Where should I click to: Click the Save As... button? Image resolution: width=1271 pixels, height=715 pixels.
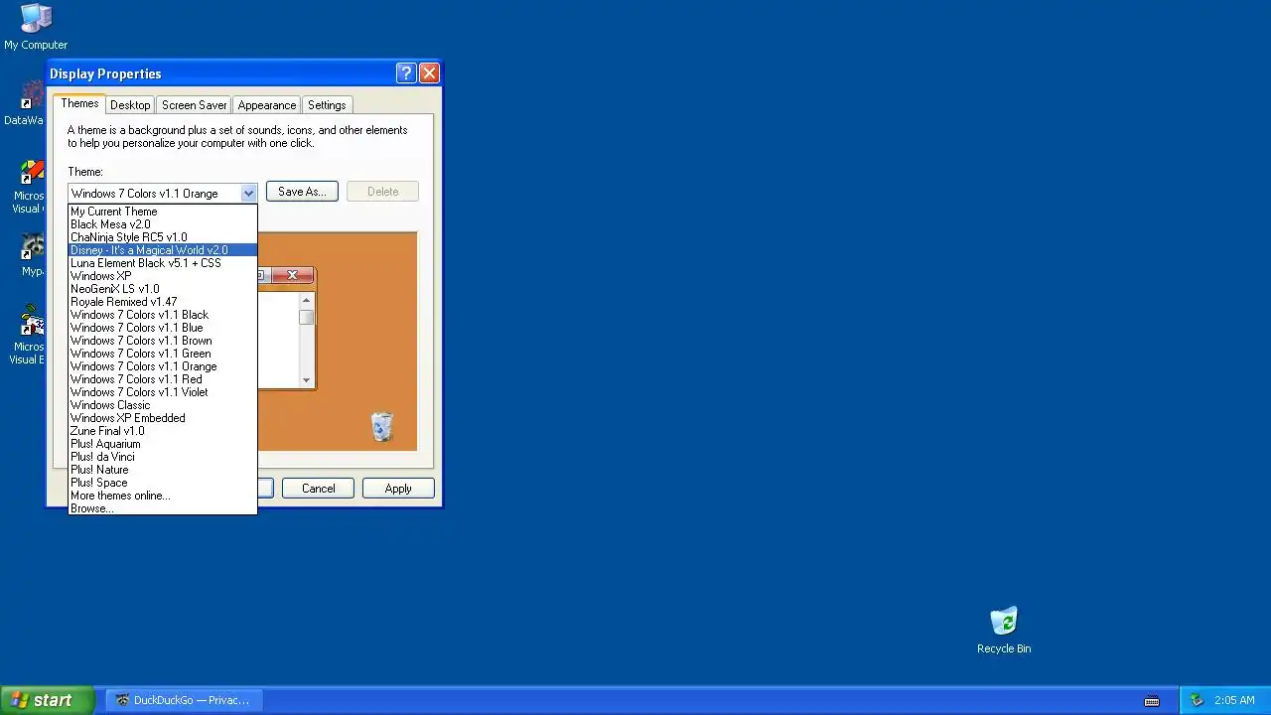(302, 192)
